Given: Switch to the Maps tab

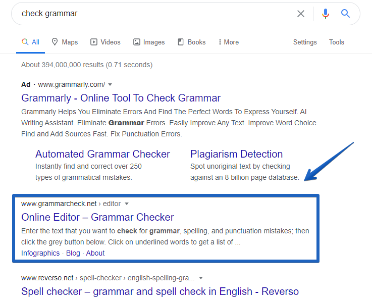Looking at the screenshot, I should pos(65,42).
